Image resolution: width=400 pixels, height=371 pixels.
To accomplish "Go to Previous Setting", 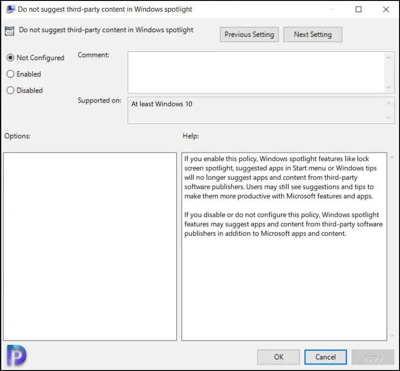I will (249, 35).
